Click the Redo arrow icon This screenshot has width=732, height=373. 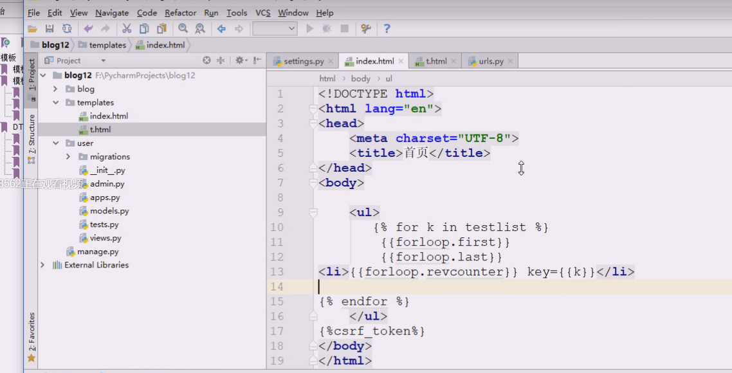[105, 29]
